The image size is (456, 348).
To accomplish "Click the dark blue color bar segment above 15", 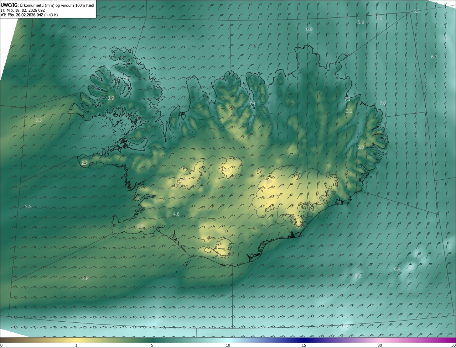I will 304,340.
